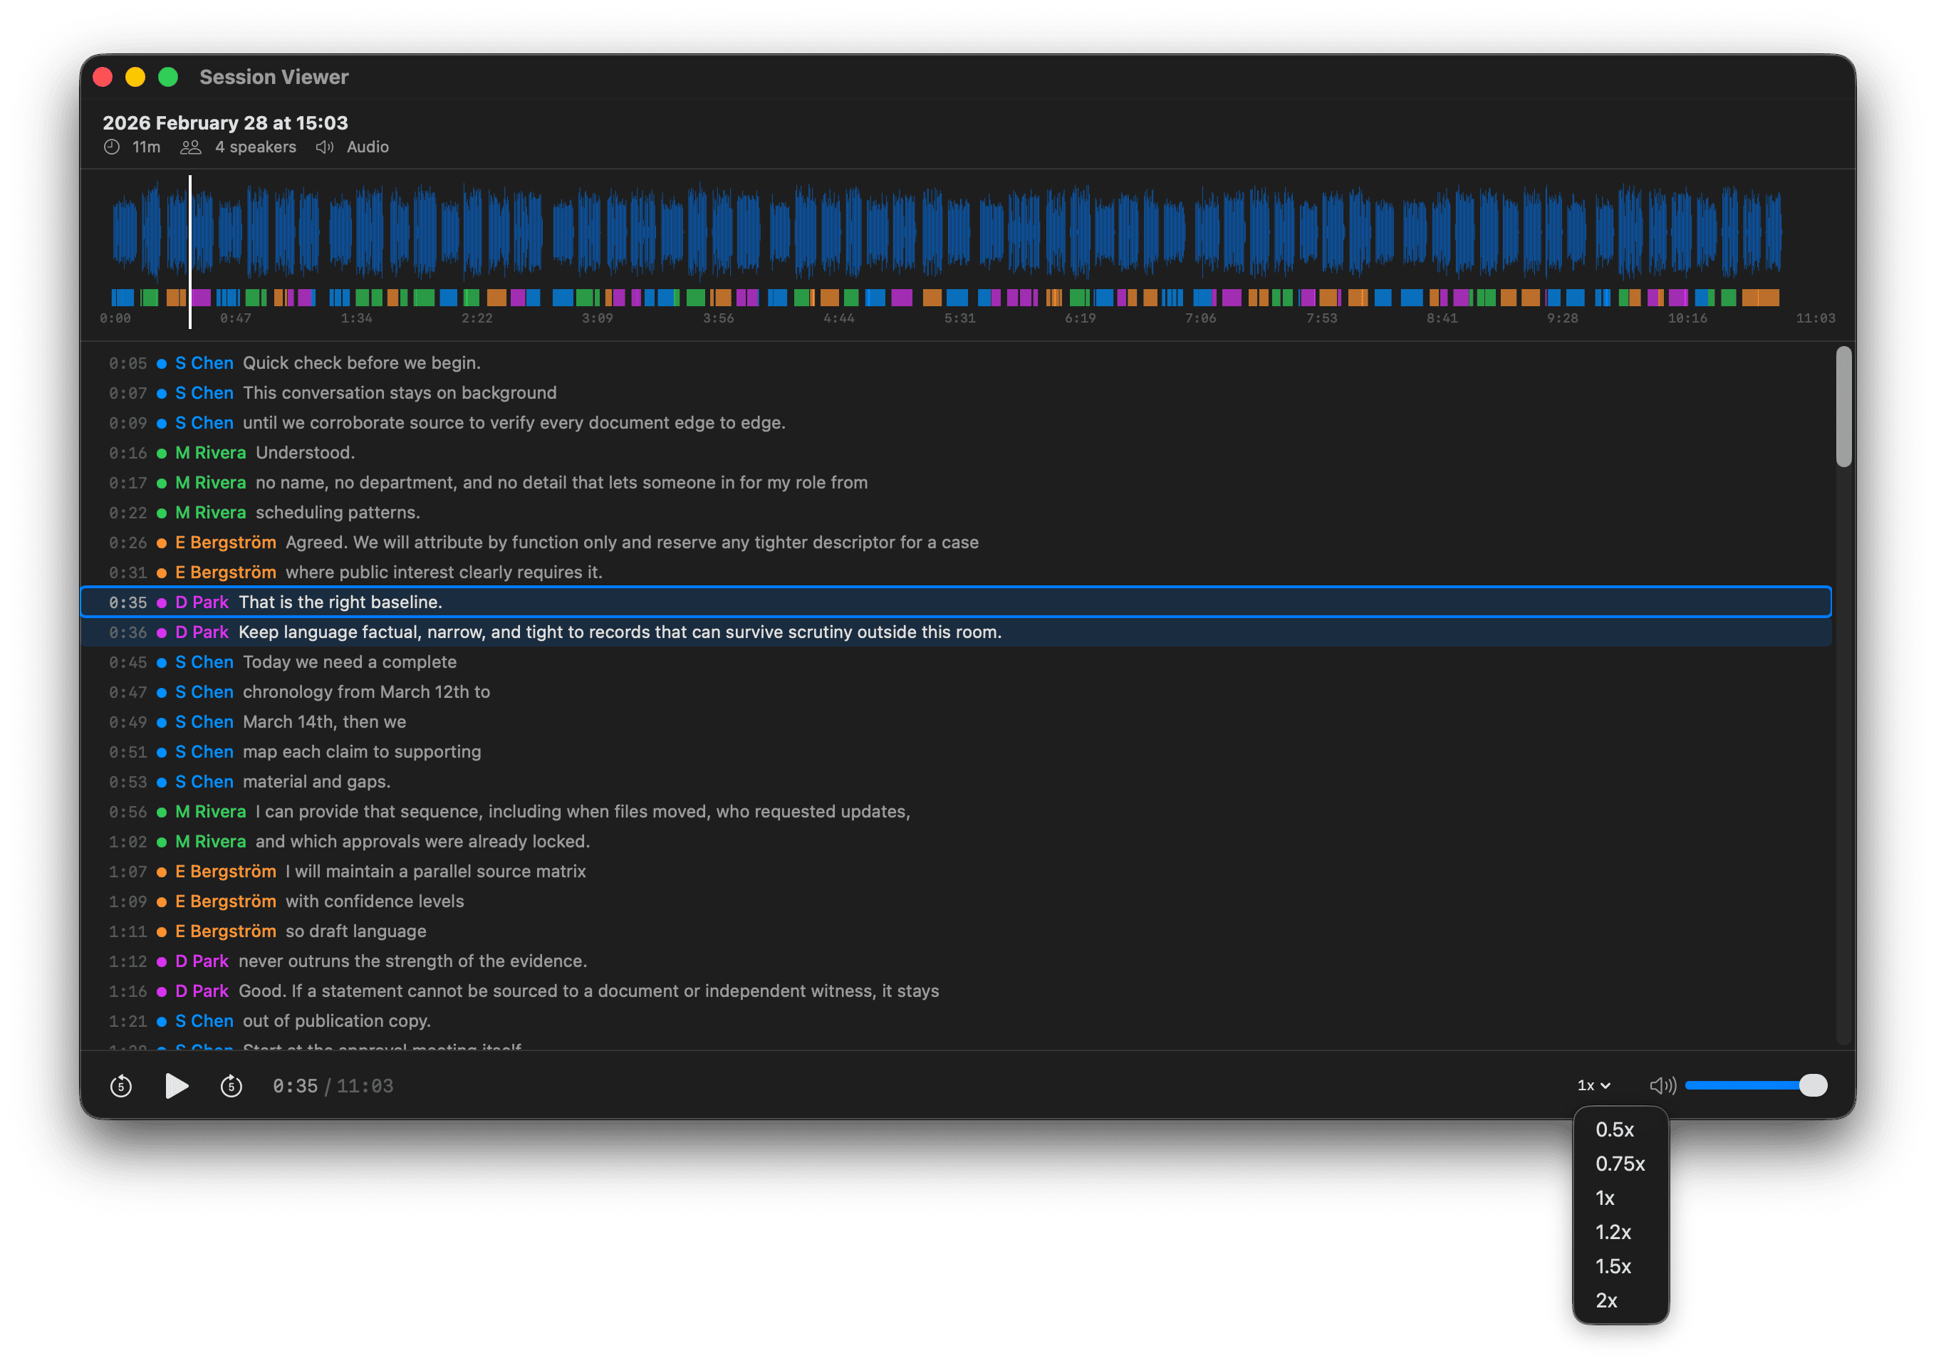The width and height of the screenshot is (1936, 1363).
Task: Click the speakers icon beside 4 speakers
Action: [x=189, y=147]
